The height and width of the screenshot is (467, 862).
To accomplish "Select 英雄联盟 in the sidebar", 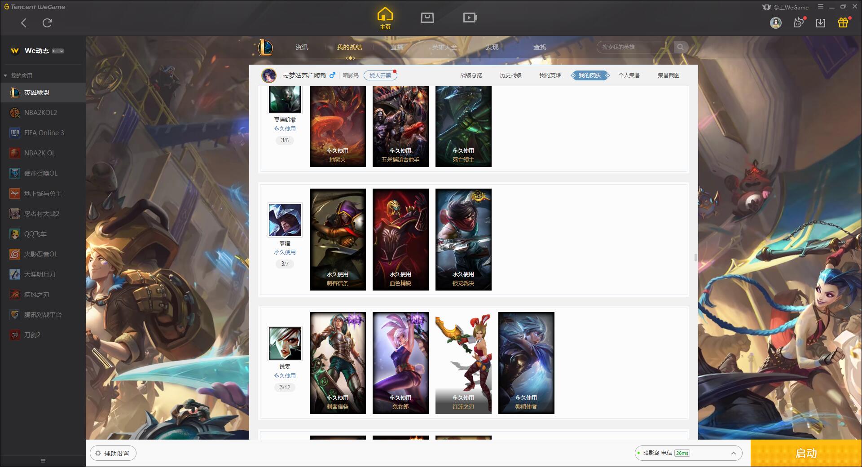I will [x=43, y=93].
